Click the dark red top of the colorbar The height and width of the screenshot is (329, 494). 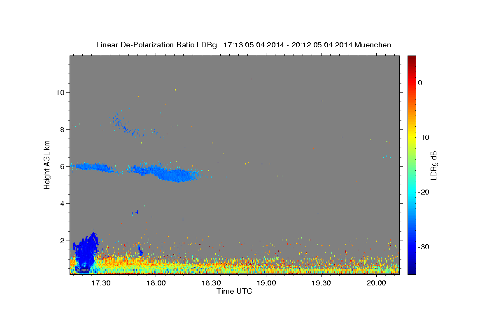(x=412, y=59)
